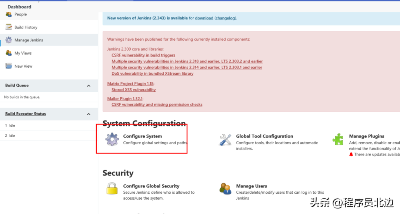Open the Global Tool Configuration title link

[x=264, y=136]
